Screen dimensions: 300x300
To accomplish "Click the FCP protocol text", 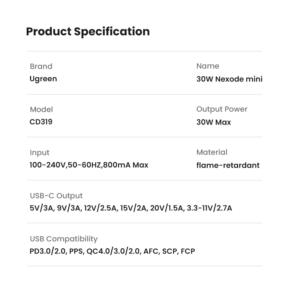I will 188,251.
